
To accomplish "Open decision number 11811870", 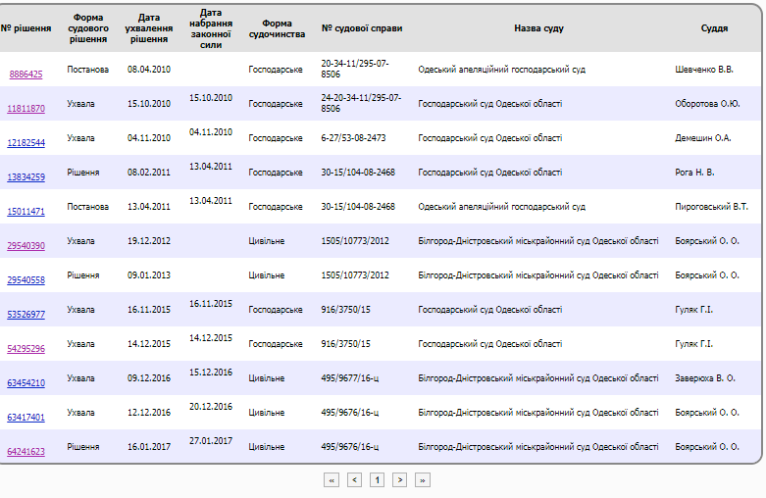I will point(26,109).
